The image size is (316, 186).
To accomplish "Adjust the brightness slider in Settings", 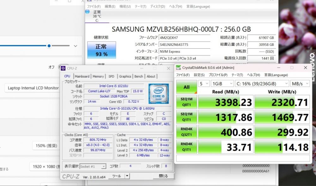I will [49, 46].
